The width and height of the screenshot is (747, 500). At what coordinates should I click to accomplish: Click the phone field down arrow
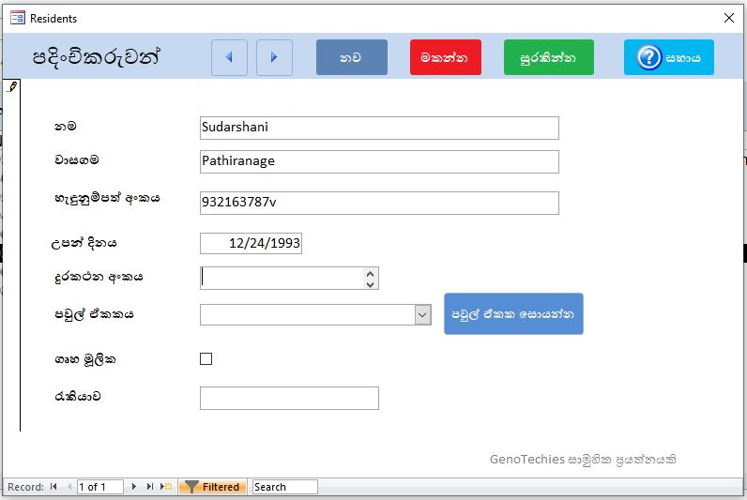tap(370, 284)
